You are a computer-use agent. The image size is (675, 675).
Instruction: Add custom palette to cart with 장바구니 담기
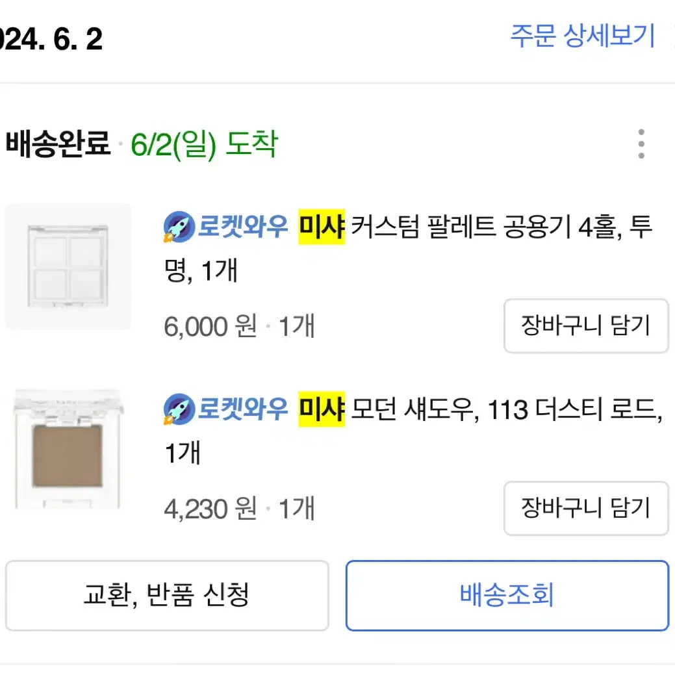586,326
